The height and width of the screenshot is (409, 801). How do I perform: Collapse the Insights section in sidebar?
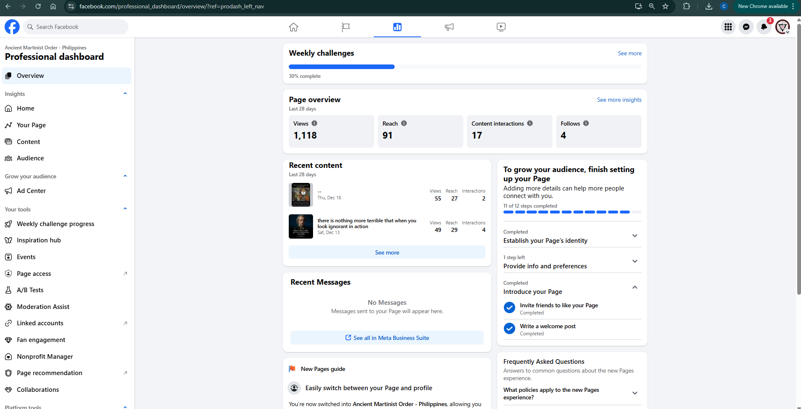coord(125,94)
